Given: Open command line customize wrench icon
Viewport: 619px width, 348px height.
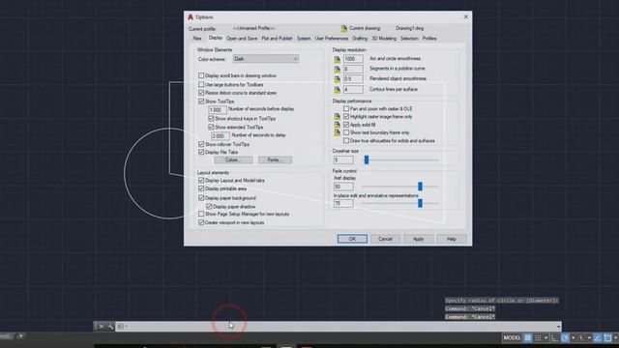Looking at the screenshot, I should coord(110,327).
